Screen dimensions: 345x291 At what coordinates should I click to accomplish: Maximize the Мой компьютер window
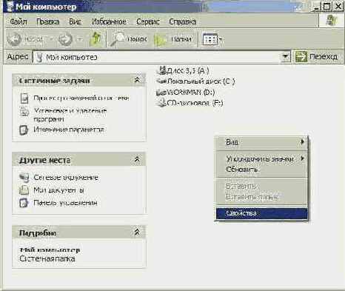326,6
